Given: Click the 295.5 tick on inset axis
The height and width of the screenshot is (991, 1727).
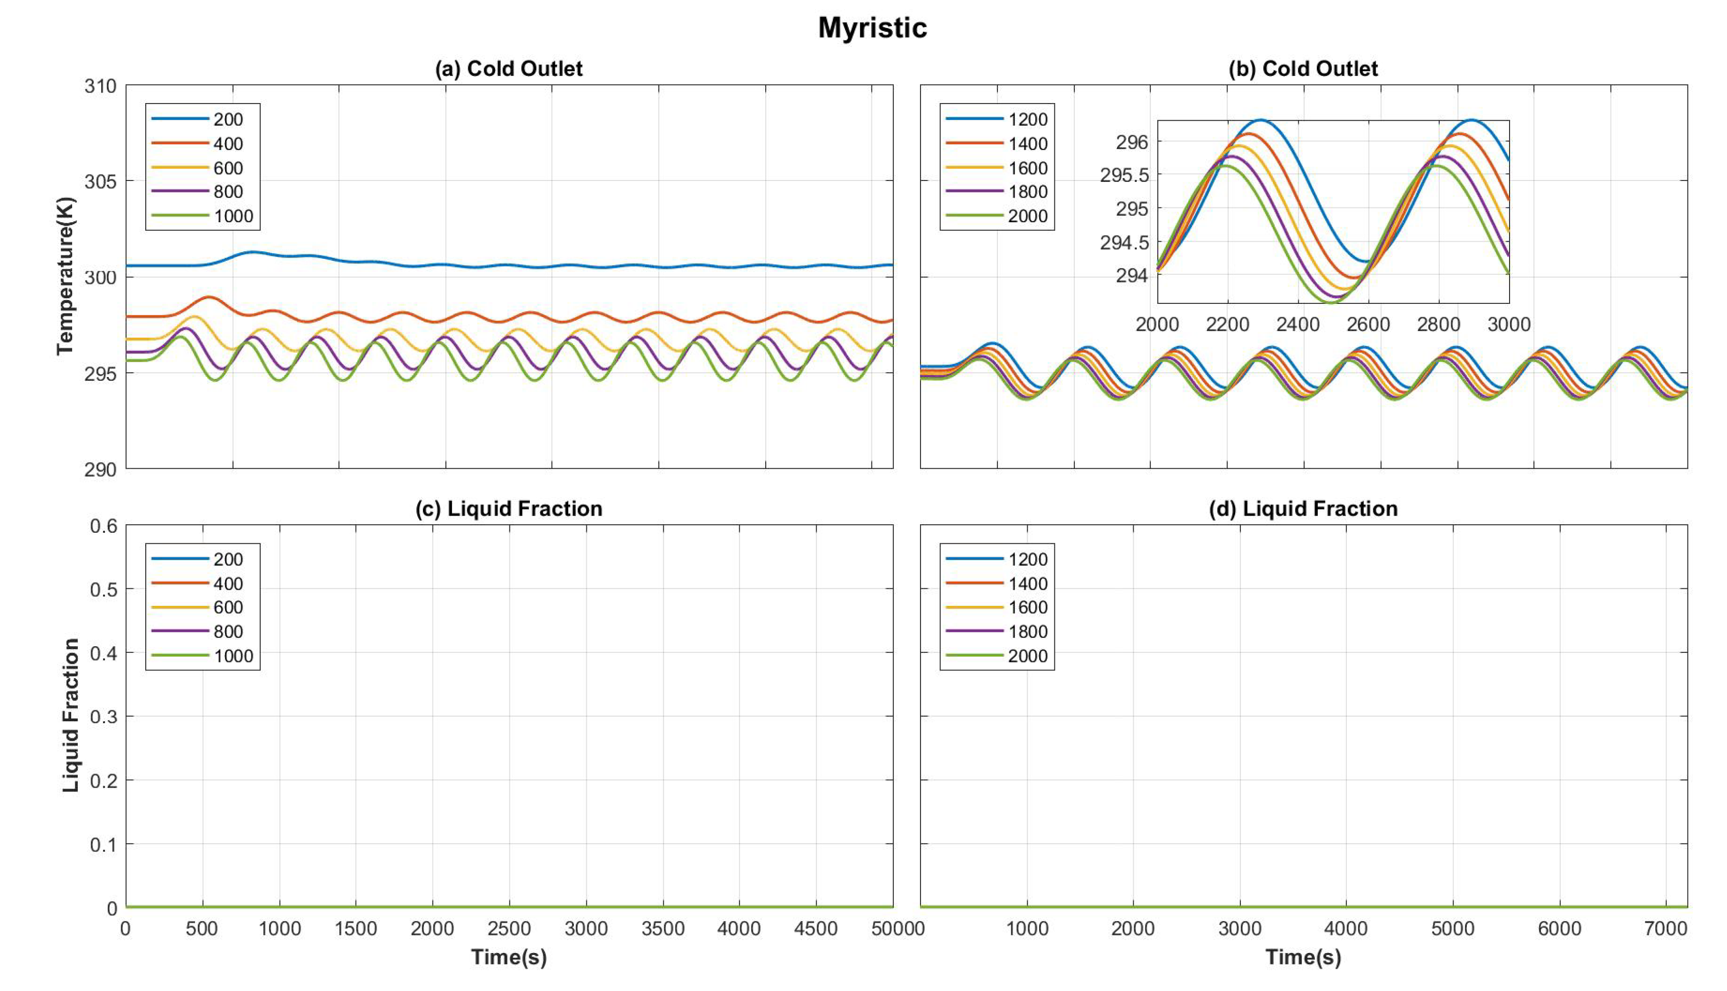Looking at the screenshot, I should click(1124, 176).
